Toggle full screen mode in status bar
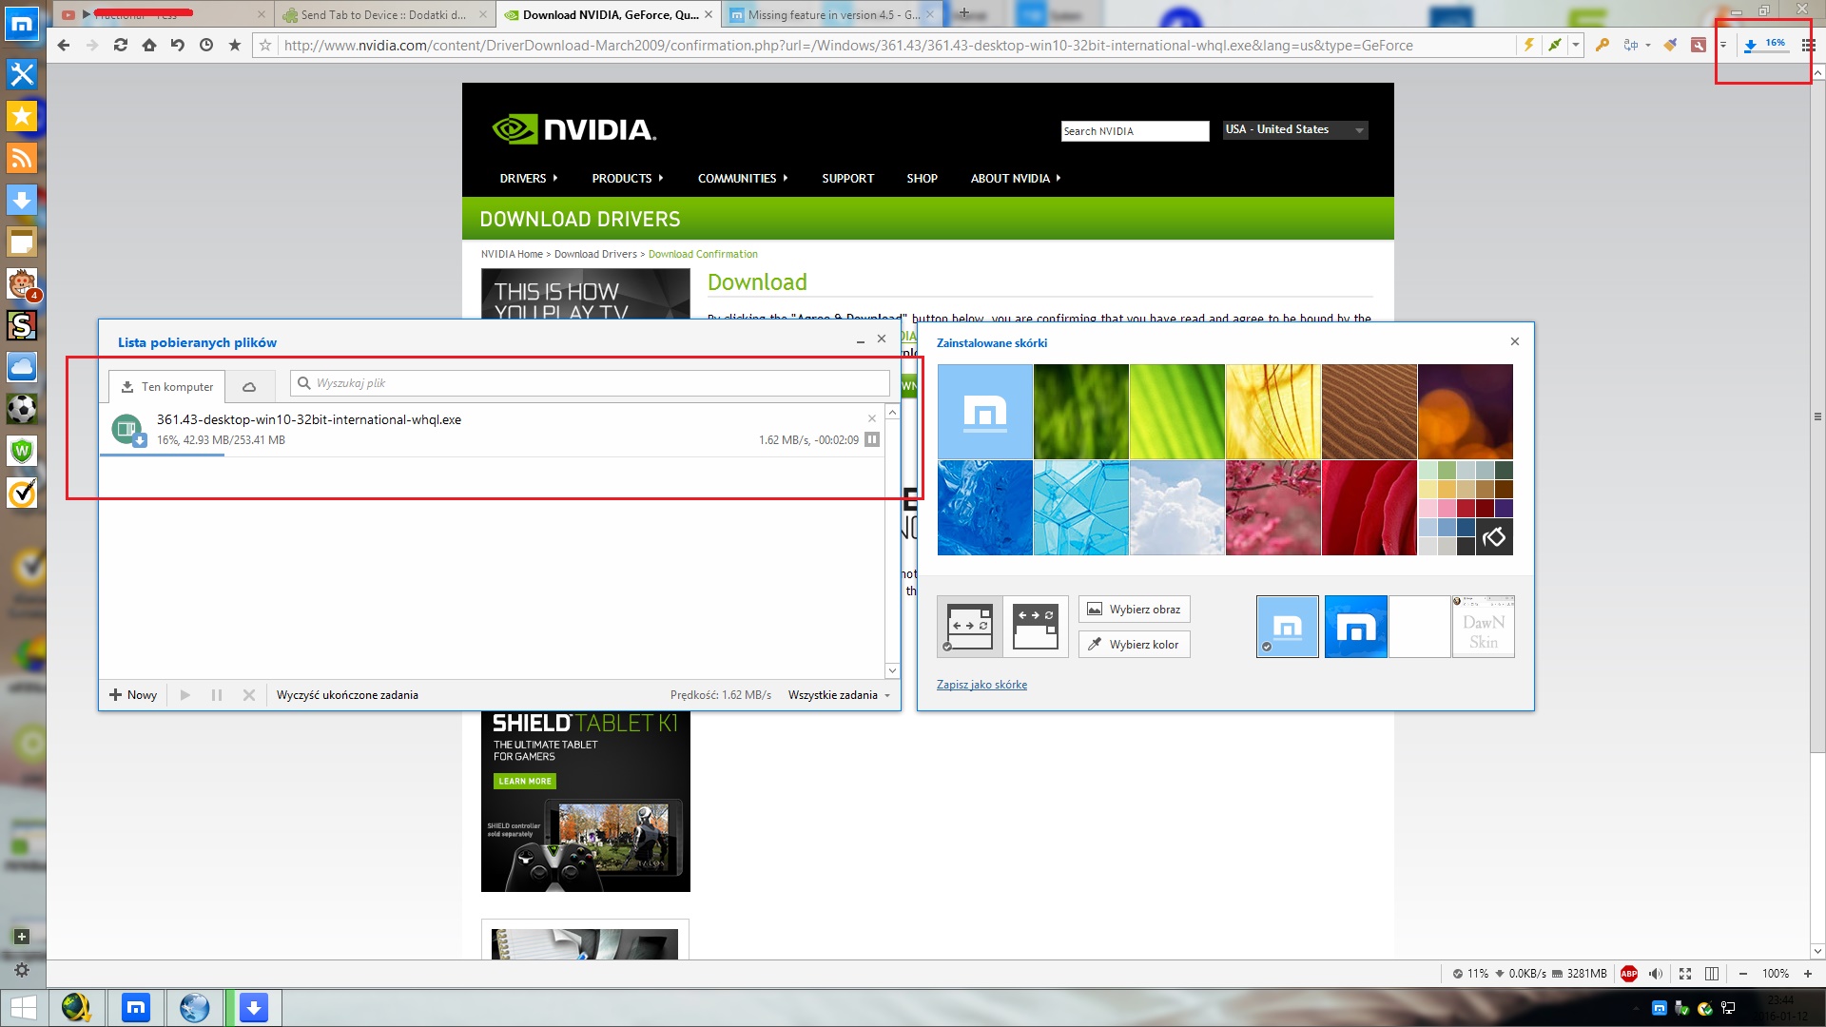Image resolution: width=1826 pixels, height=1027 pixels. [x=1685, y=973]
